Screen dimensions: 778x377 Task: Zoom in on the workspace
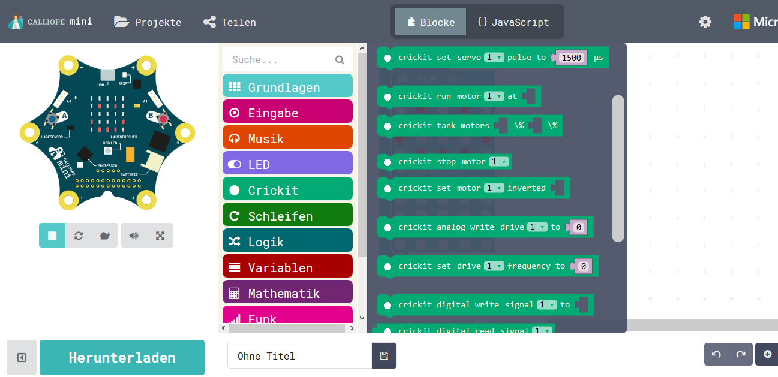767,354
